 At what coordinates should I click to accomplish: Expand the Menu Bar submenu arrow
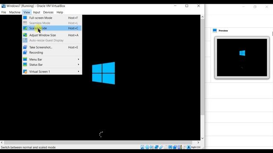pos(78,59)
